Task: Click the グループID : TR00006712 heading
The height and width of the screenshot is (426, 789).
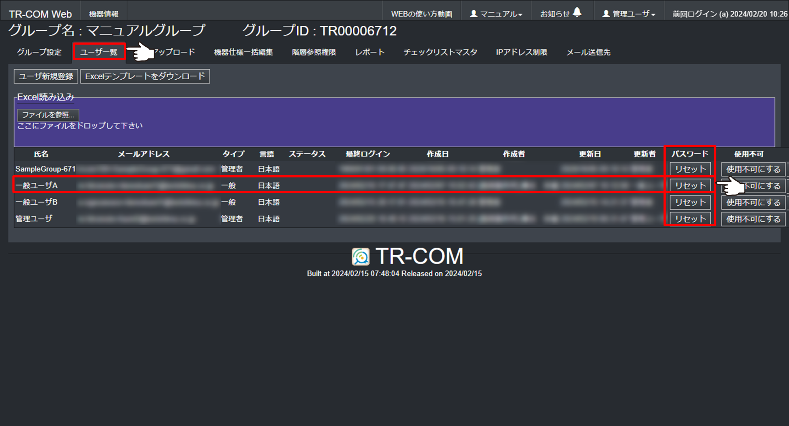Action: pos(319,31)
